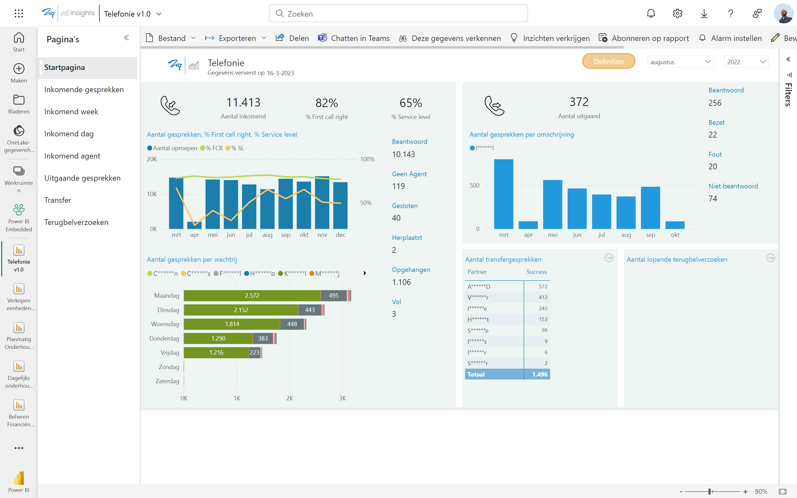
Task: Open the Bestand menu
Action: [x=171, y=38]
